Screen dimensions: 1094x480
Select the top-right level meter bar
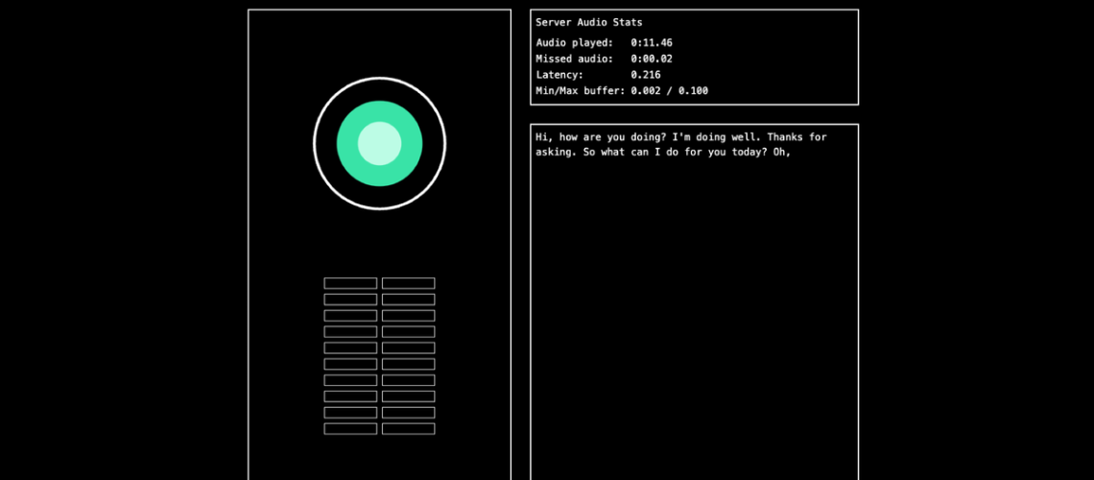(x=408, y=283)
